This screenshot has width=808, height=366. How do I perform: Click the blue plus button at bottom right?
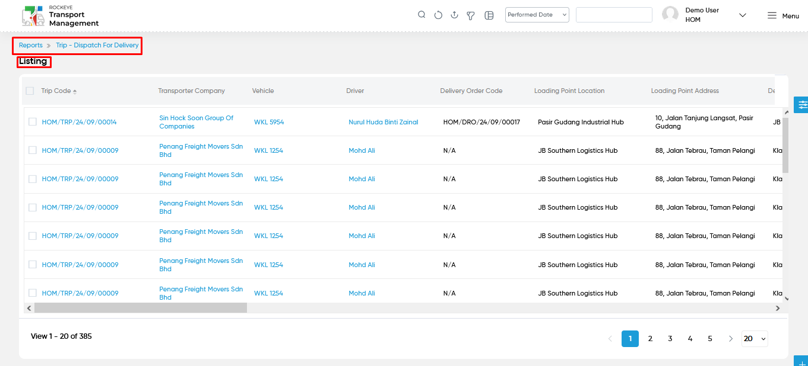[802, 361]
